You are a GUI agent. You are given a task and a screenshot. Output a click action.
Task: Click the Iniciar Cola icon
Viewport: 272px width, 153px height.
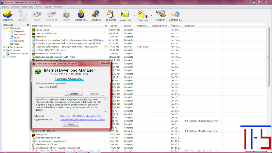(125, 14)
